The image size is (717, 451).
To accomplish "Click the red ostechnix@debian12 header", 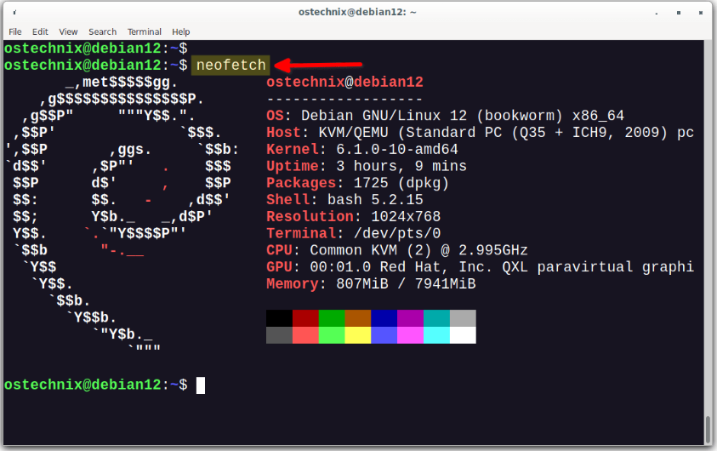I will pos(344,83).
